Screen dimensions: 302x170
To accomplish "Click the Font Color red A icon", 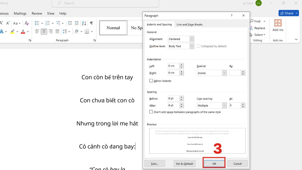I will (x=23, y=31).
